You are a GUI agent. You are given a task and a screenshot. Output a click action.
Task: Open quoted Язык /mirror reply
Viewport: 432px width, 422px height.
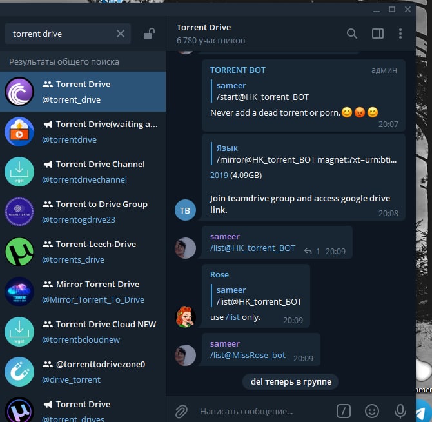[304, 154]
